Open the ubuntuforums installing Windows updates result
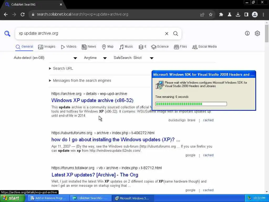 tap(116, 140)
